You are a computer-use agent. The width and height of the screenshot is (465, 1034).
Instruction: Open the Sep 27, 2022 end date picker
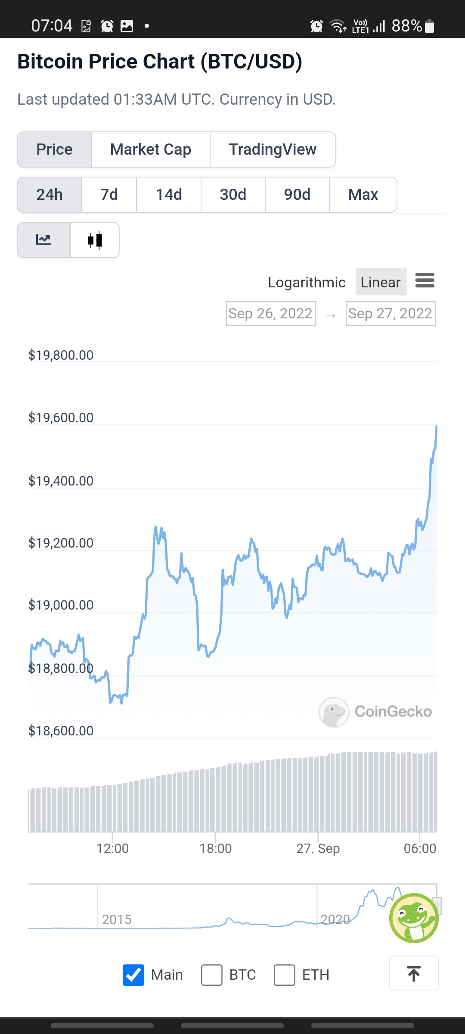click(391, 313)
